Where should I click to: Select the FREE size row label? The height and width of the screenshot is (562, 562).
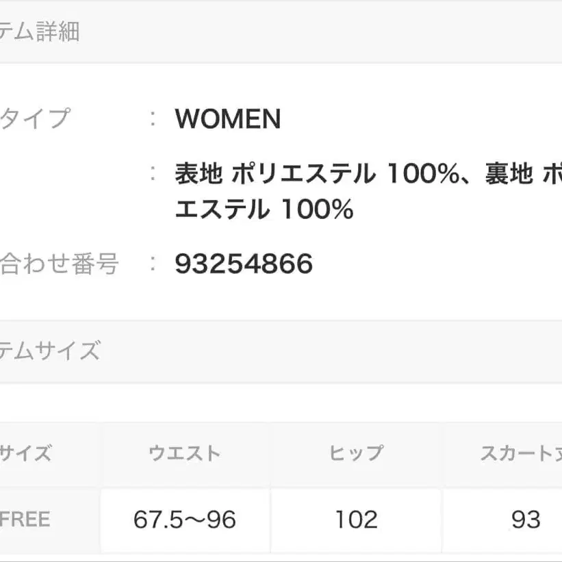pyautogui.click(x=25, y=520)
